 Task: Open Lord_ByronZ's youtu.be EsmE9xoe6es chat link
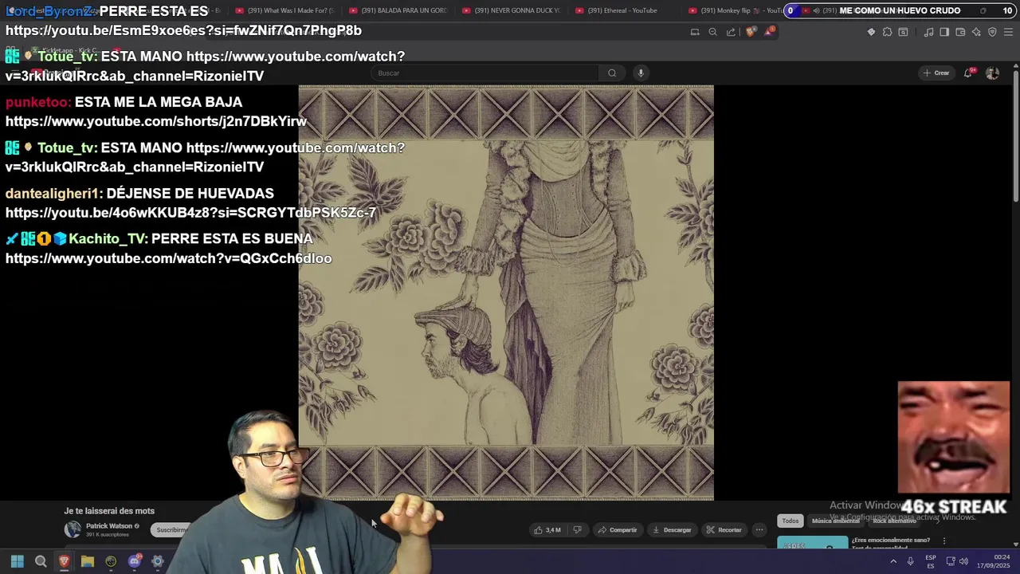(183, 30)
